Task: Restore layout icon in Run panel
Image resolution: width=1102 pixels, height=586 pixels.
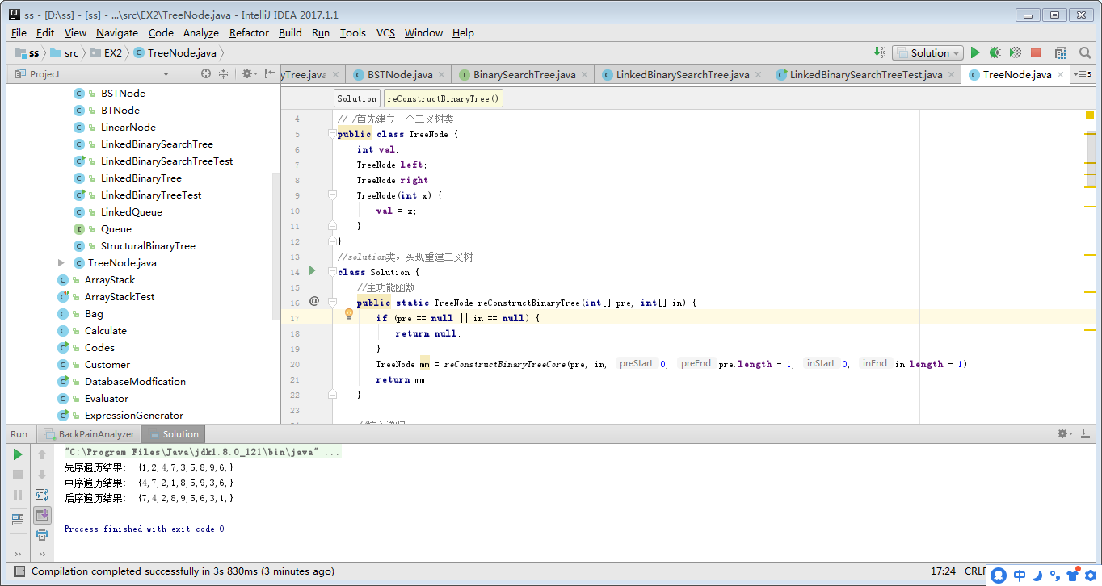Action: coord(18,520)
